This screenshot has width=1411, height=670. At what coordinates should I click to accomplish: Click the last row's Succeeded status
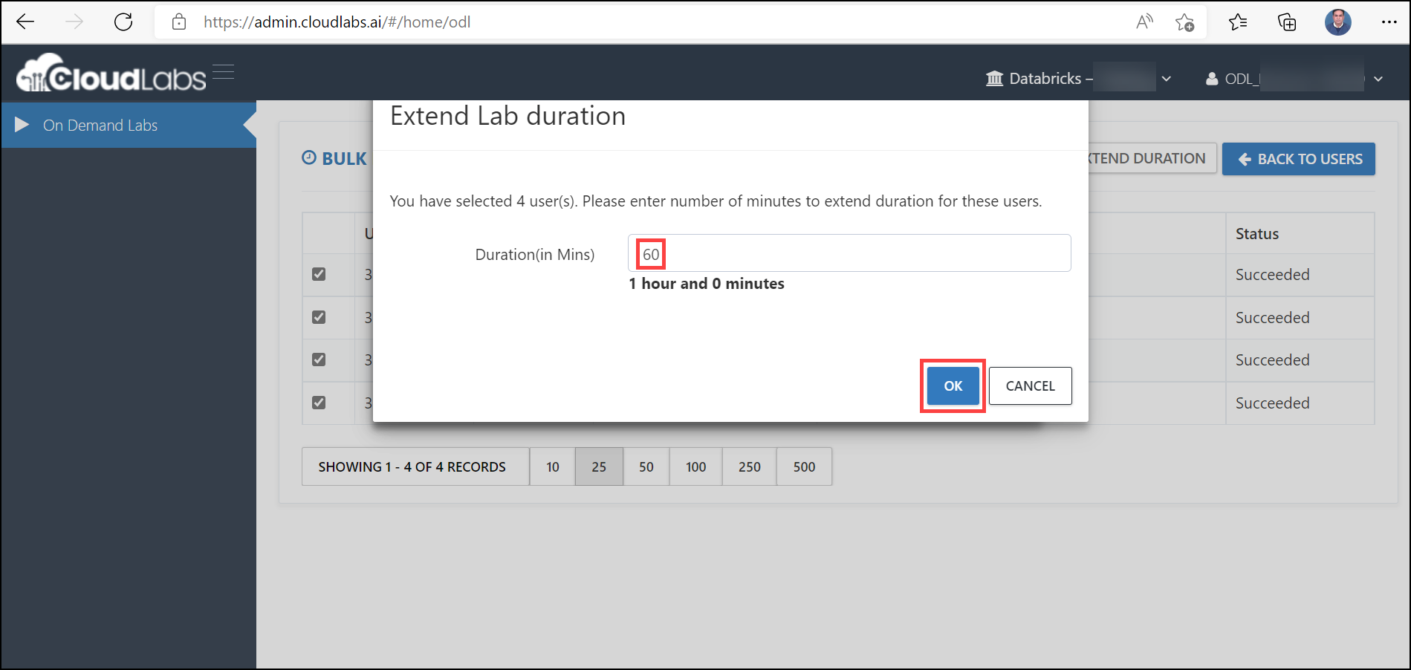pos(1273,403)
